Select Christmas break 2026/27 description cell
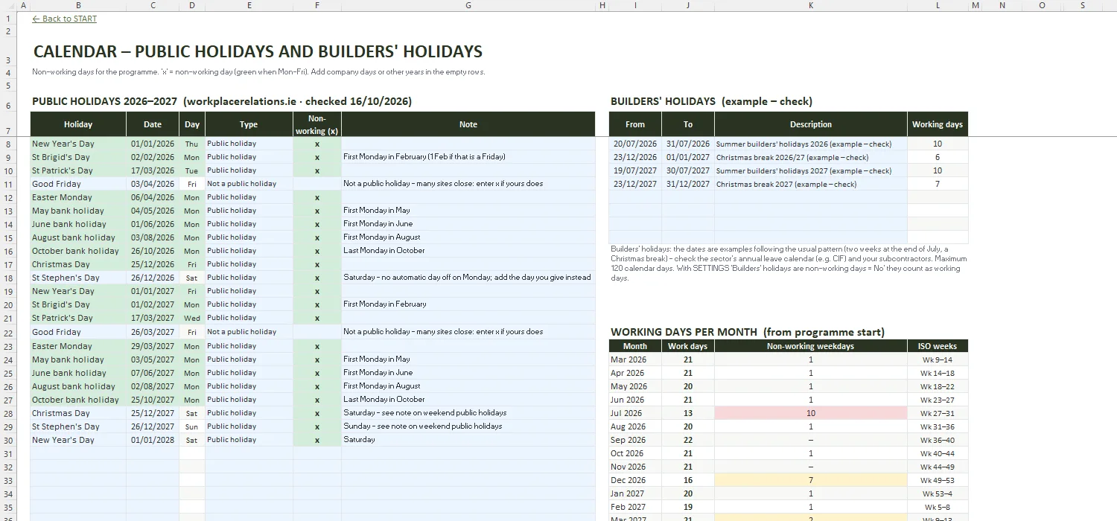Viewport: 1117px width, 521px height. point(811,157)
